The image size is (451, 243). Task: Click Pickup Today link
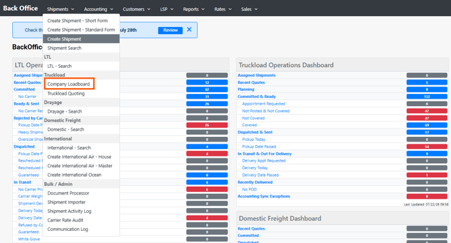pyautogui.click(x=253, y=139)
